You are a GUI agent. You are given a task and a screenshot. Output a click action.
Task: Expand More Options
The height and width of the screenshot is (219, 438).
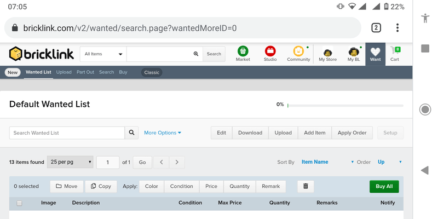pos(163,132)
